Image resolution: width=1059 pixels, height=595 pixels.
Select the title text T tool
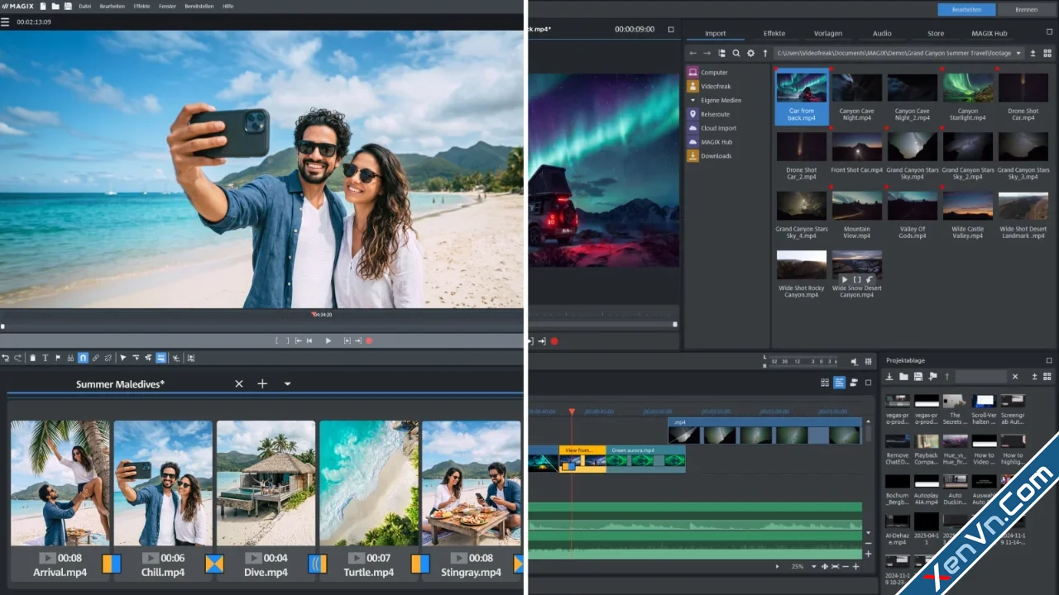(46, 358)
